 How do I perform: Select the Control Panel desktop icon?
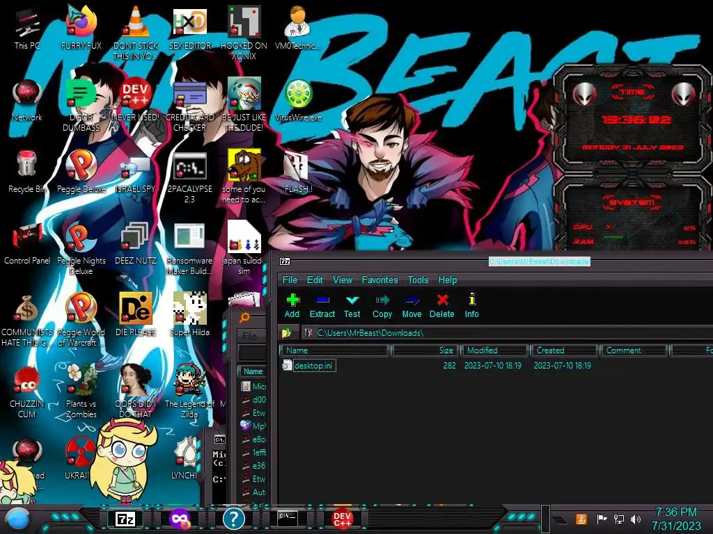(x=27, y=244)
